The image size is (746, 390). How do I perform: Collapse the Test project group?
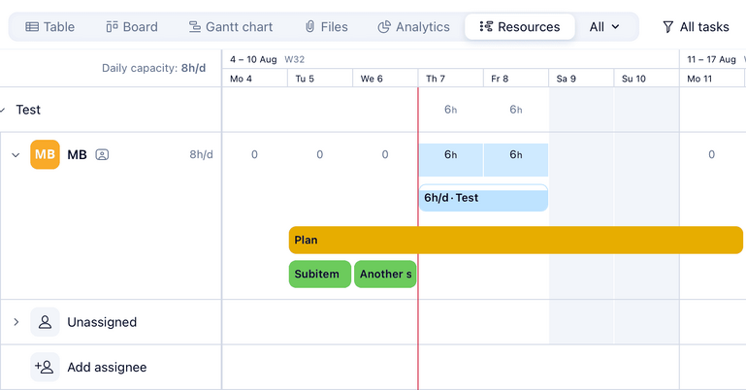3,111
